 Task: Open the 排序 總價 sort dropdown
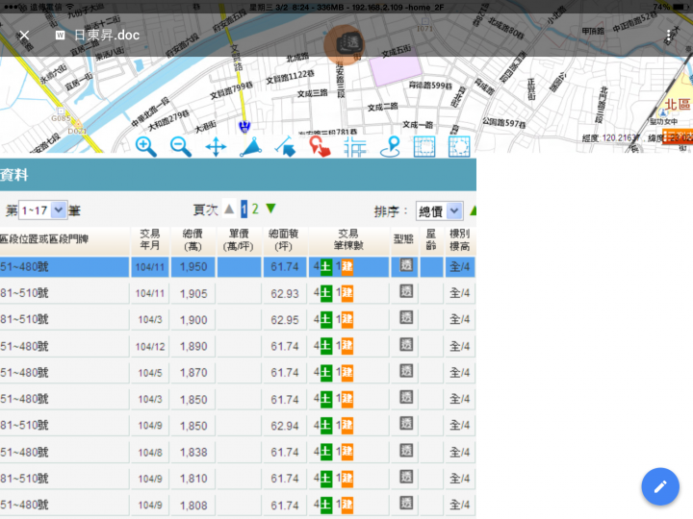click(439, 211)
